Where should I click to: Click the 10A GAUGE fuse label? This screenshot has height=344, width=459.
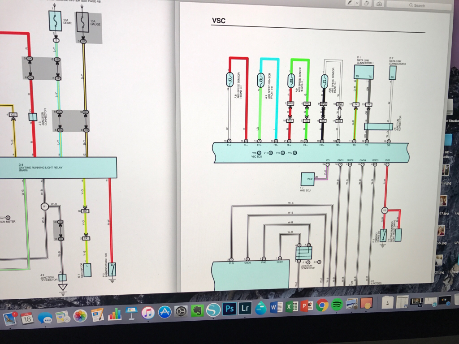coord(95,22)
